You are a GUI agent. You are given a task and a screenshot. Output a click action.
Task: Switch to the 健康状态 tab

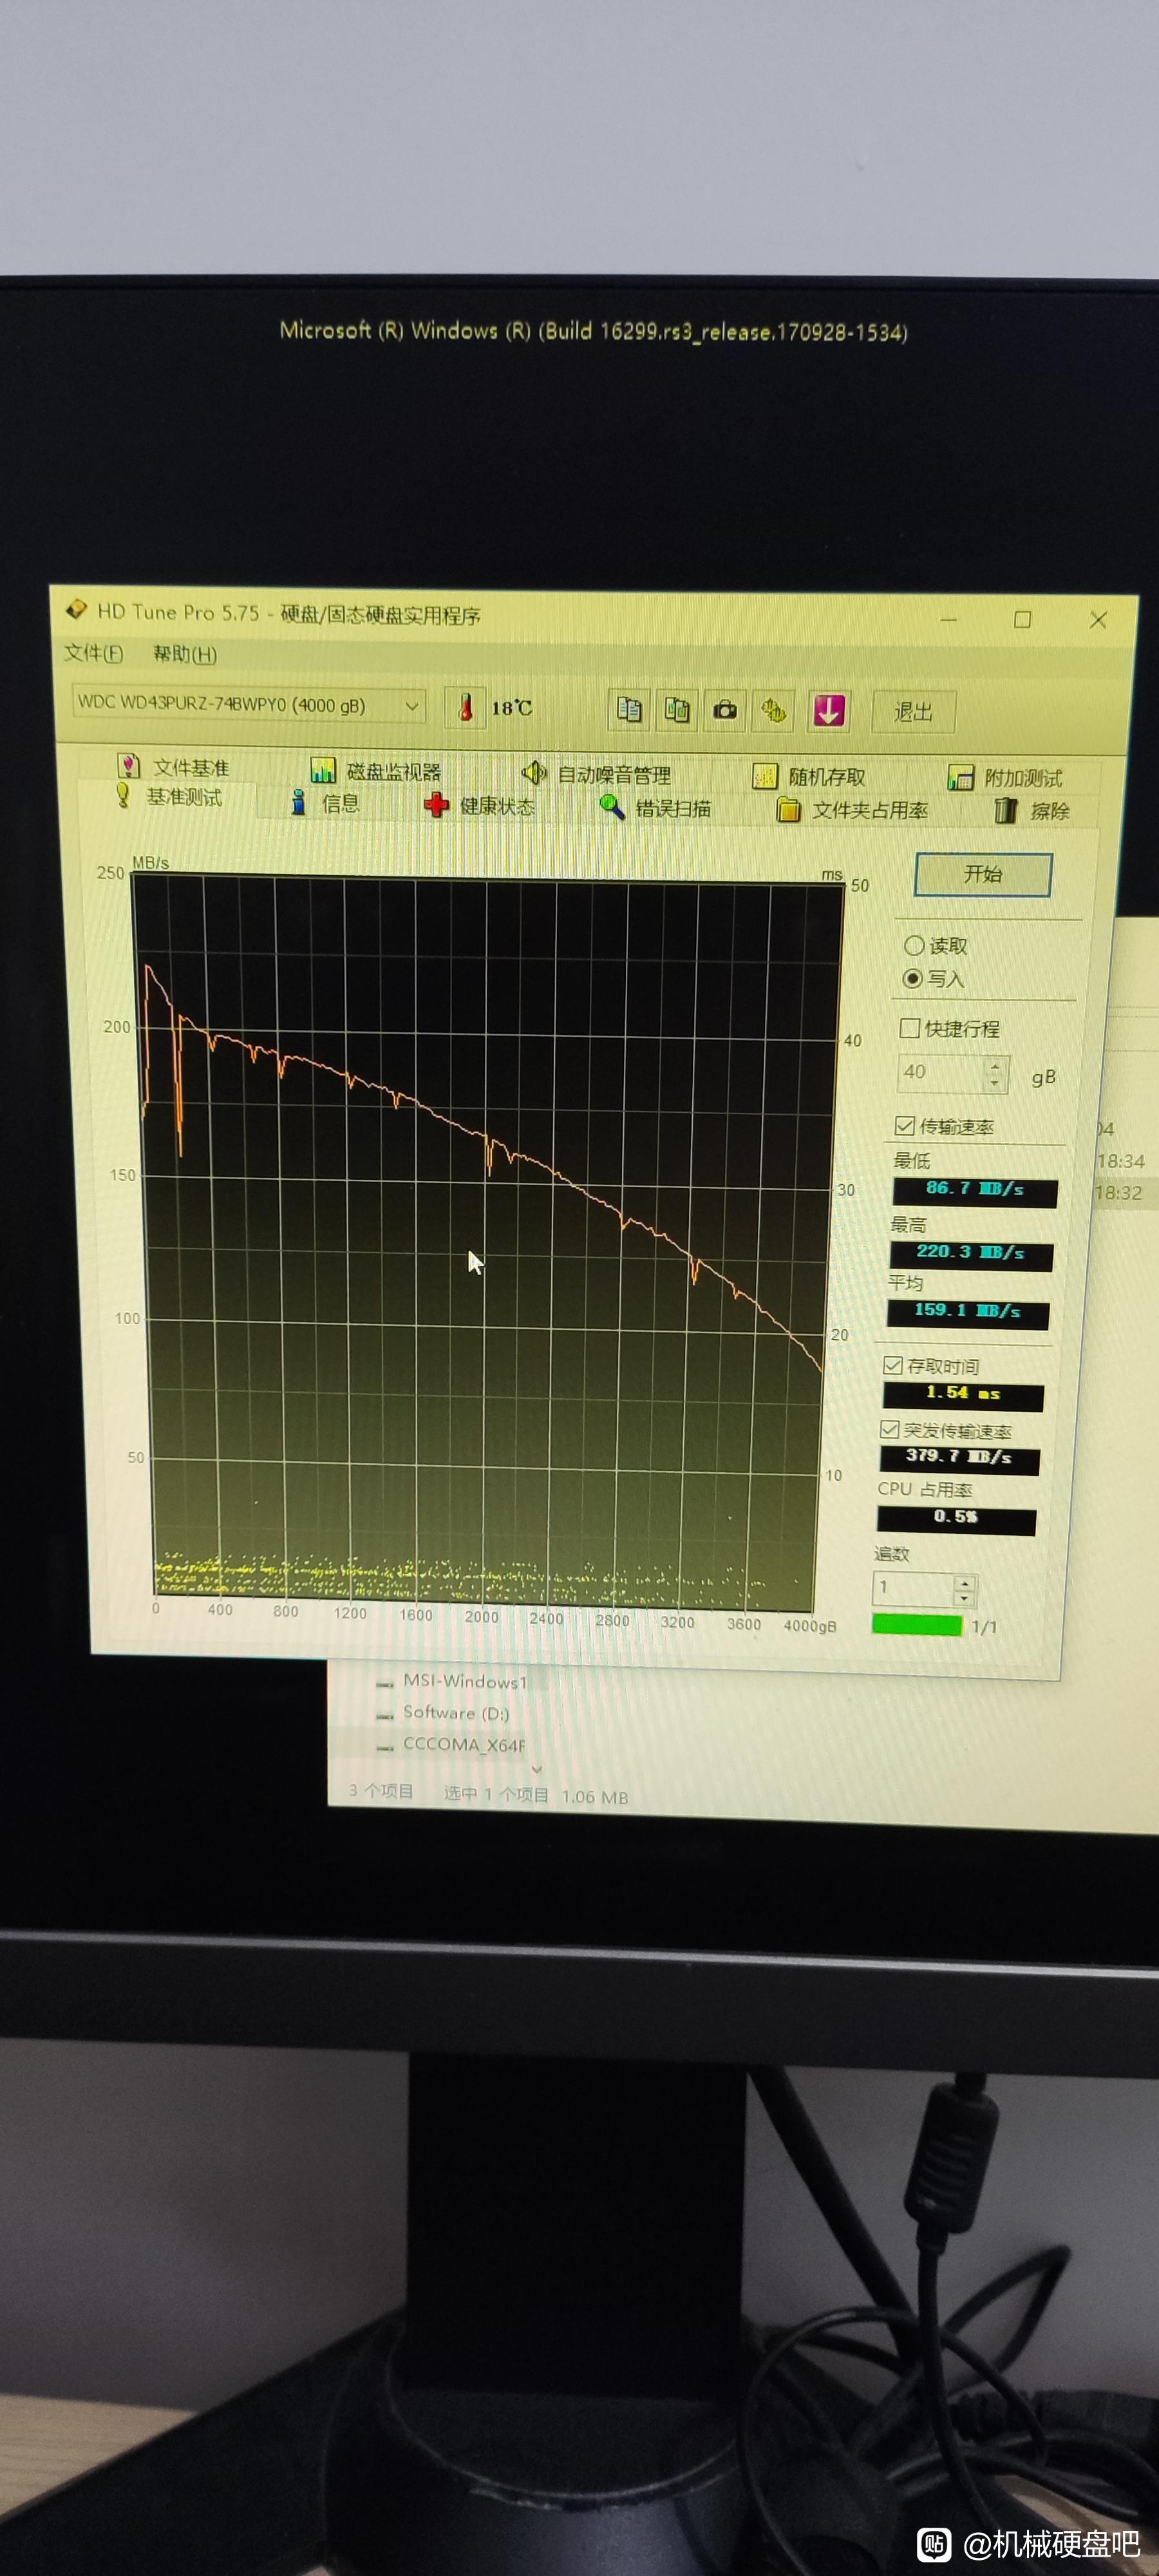pos(480,806)
